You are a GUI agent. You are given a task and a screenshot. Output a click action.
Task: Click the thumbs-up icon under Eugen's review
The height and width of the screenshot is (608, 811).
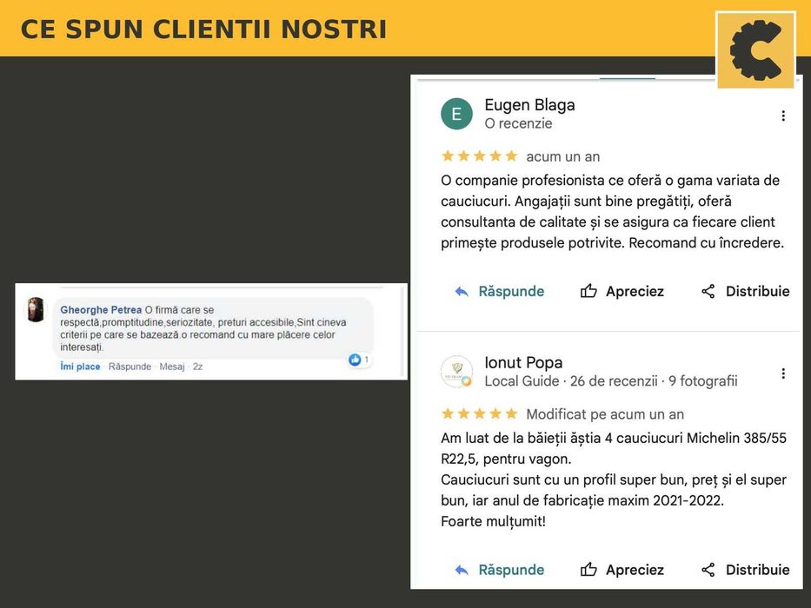[x=588, y=291]
